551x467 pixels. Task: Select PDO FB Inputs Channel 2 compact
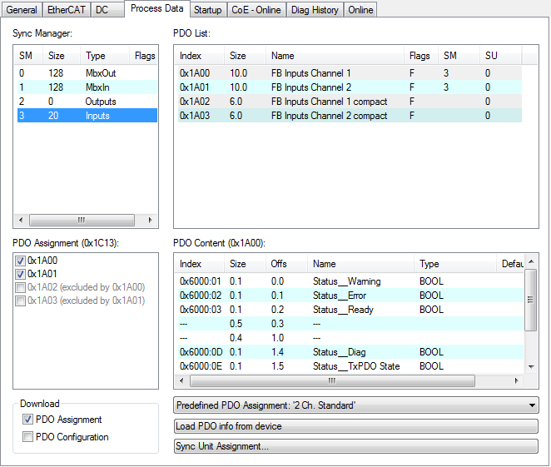click(350, 116)
